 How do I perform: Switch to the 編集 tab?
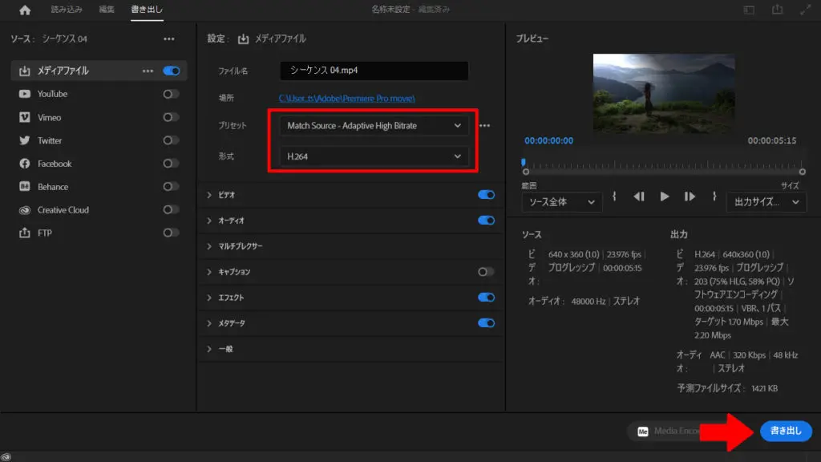[107, 10]
